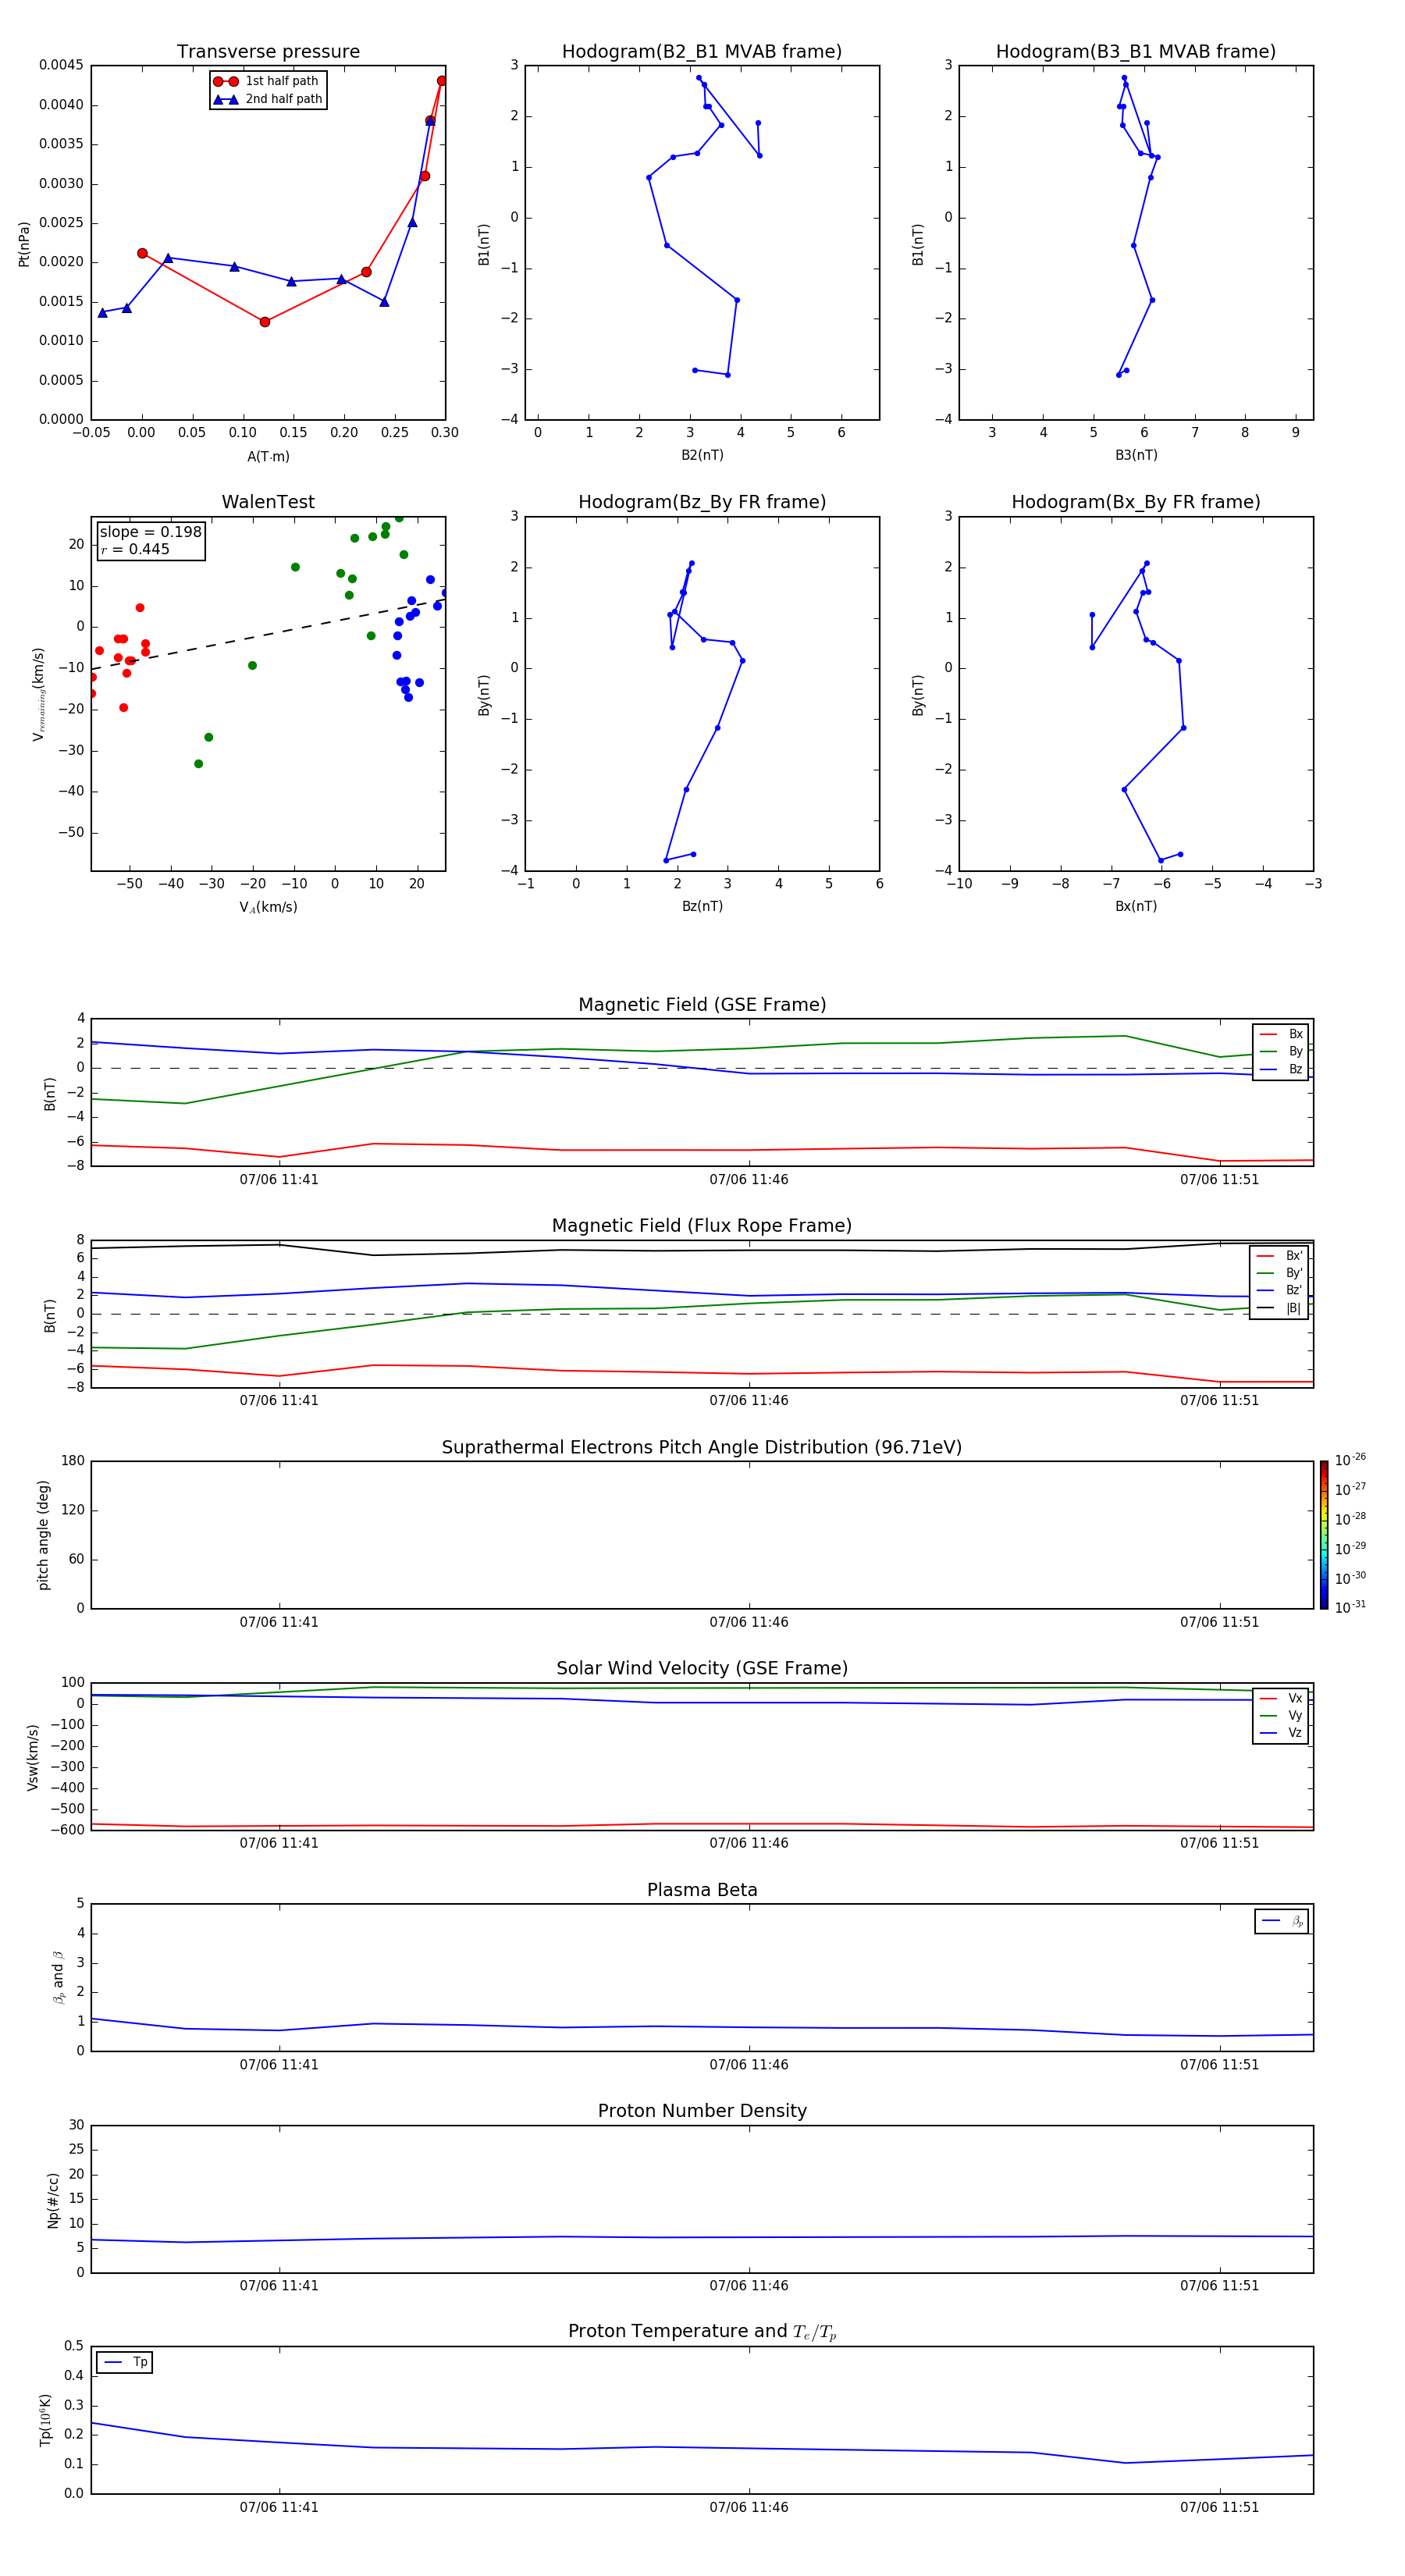Click the "Np(#/cc)" y-axis label
This screenshot has width=1405, height=2576.
(x=53, y=2200)
